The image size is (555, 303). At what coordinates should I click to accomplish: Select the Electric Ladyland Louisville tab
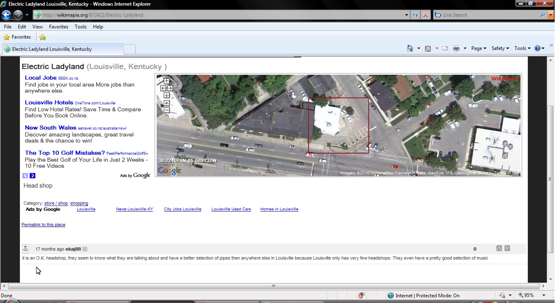pyautogui.click(x=62, y=49)
